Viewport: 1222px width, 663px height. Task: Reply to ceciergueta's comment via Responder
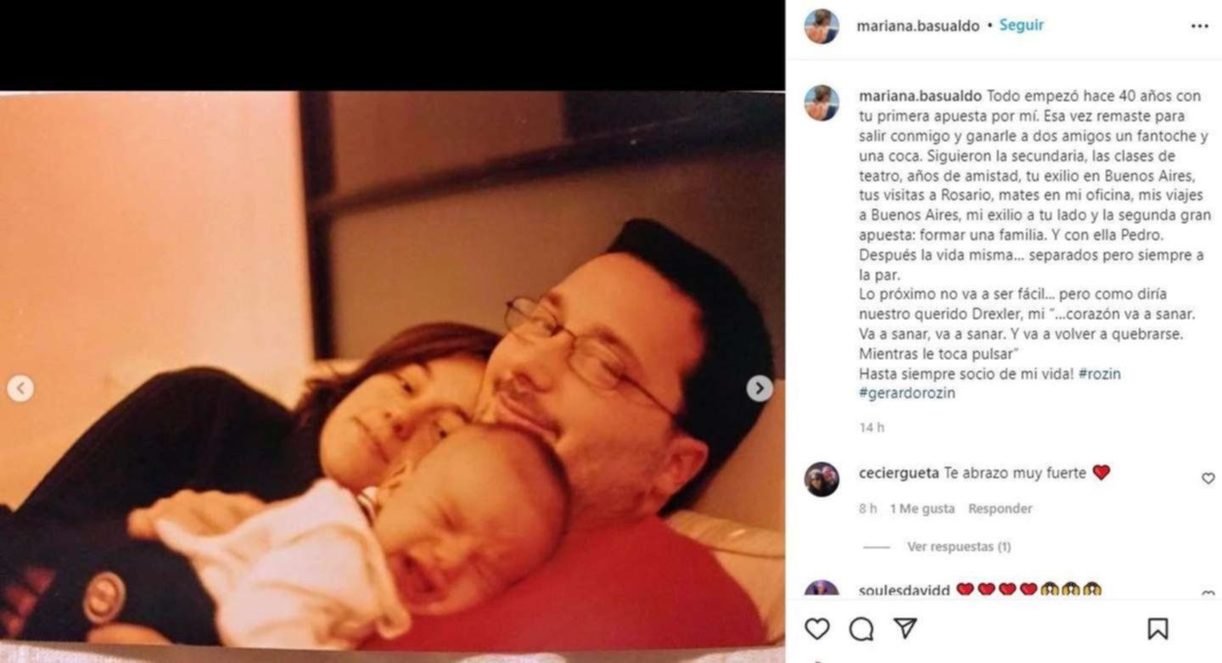pos(1001,508)
